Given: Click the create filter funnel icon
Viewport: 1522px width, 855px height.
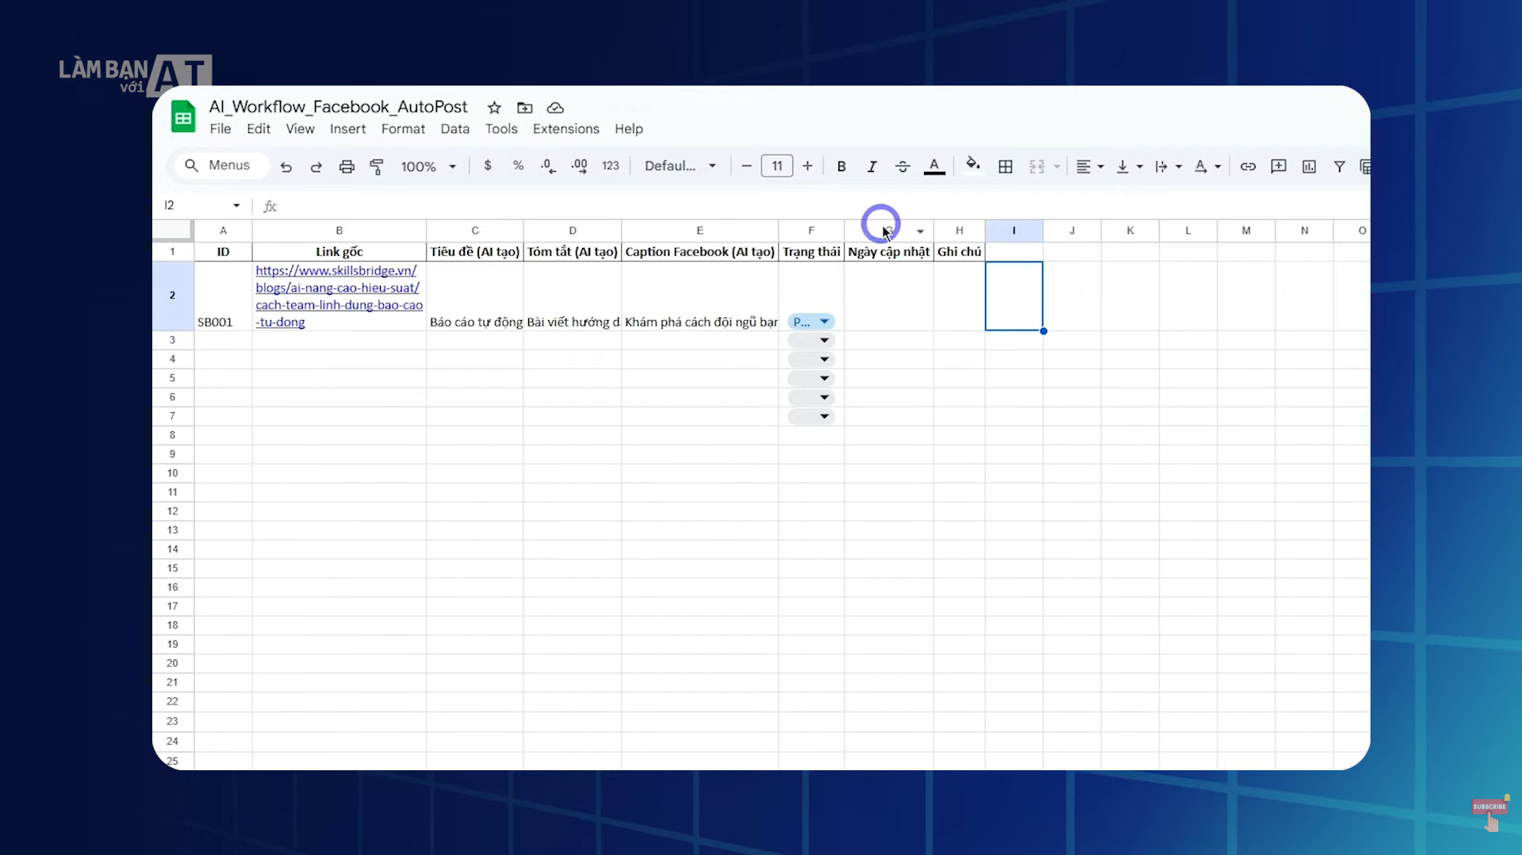Looking at the screenshot, I should click(1339, 166).
